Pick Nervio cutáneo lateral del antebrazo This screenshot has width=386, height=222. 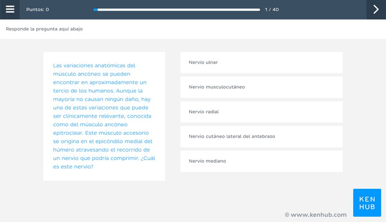coord(261,137)
